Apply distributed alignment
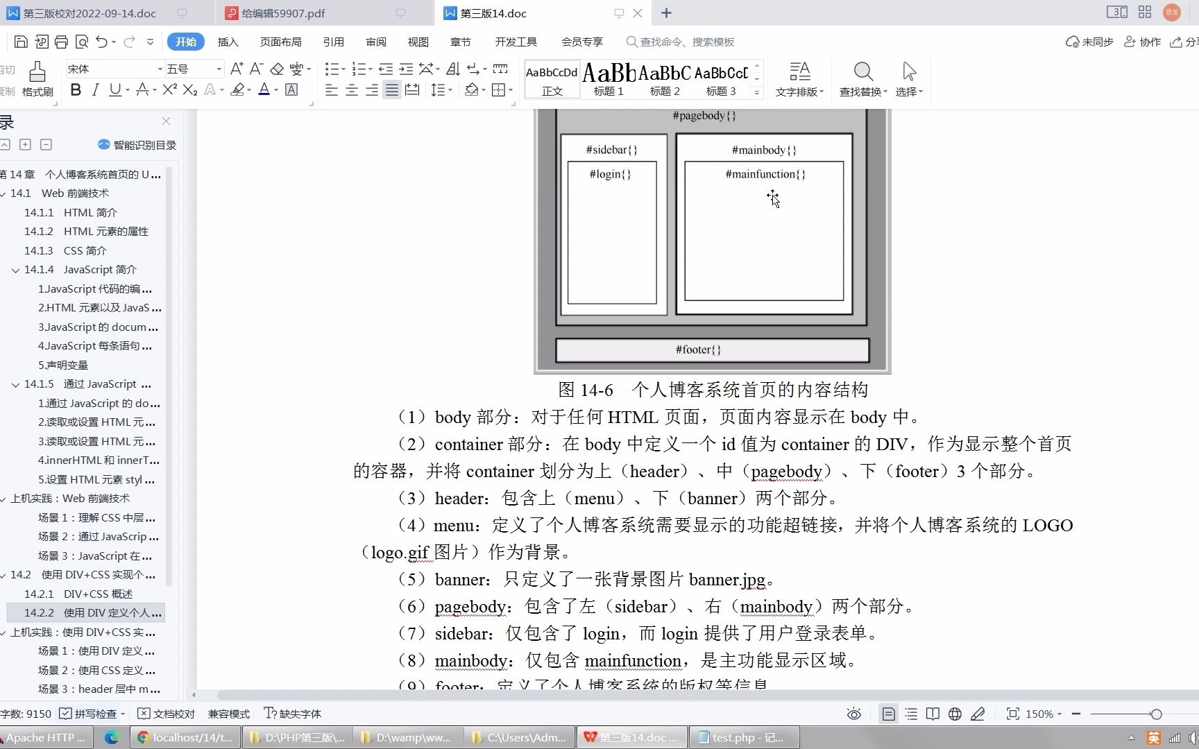Viewport: 1199px width, 749px height. click(x=412, y=89)
